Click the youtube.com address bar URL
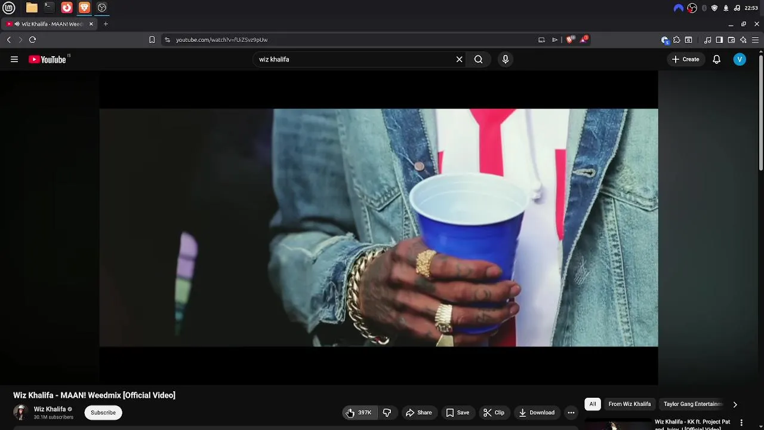The height and width of the screenshot is (430, 764). [221, 39]
